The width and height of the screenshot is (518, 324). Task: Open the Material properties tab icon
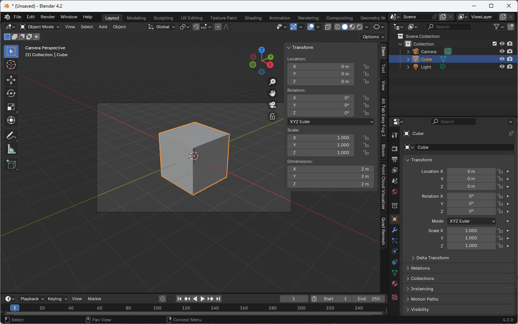pyautogui.click(x=395, y=283)
